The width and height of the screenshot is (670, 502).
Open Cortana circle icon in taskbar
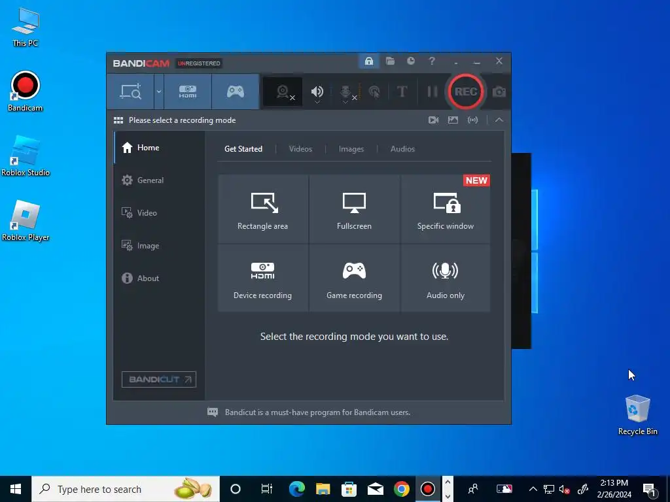pyautogui.click(x=236, y=489)
